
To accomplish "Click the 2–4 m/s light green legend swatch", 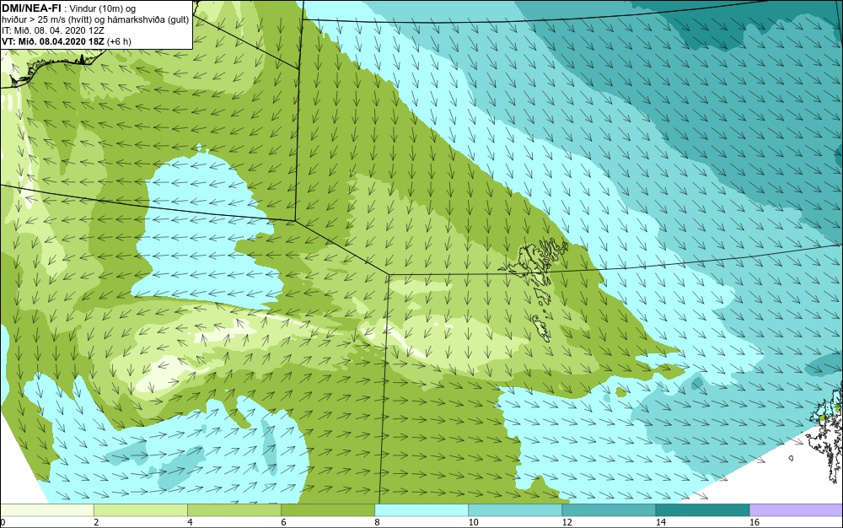I will (x=140, y=510).
